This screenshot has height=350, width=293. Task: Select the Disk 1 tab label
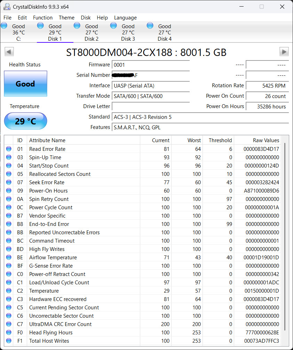tap(55, 39)
